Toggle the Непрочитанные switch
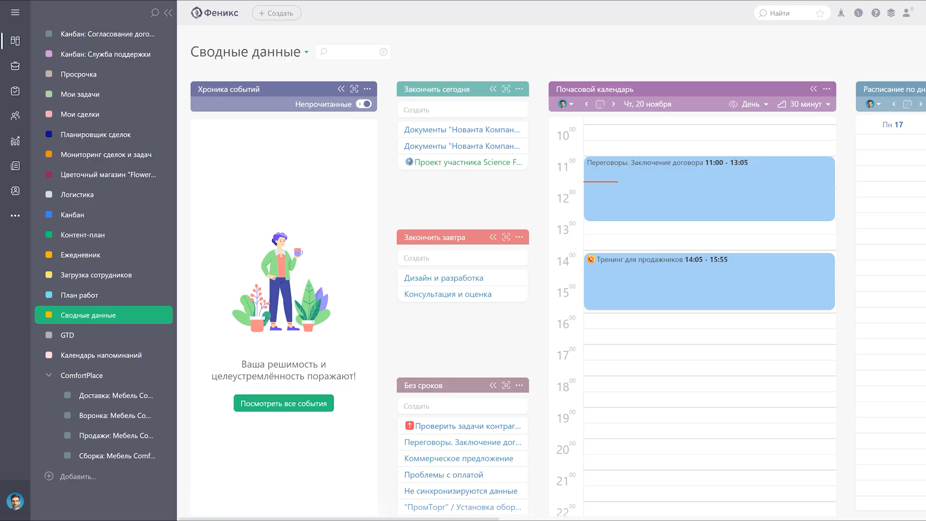 364,104
